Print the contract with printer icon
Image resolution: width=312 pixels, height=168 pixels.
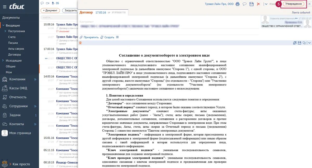click(x=237, y=4)
